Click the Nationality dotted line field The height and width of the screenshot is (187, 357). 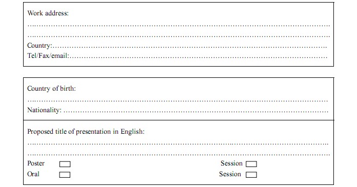[x=196, y=111]
